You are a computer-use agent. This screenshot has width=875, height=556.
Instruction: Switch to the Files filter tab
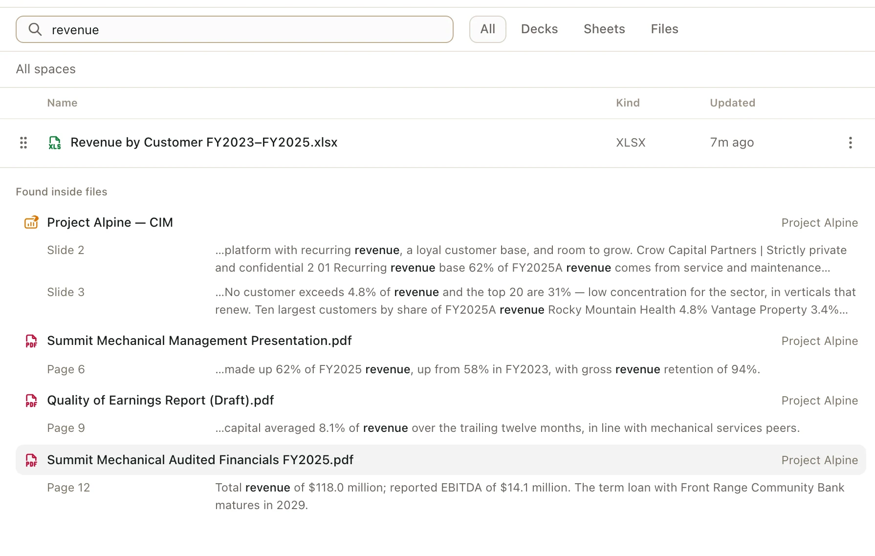click(x=664, y=29)
